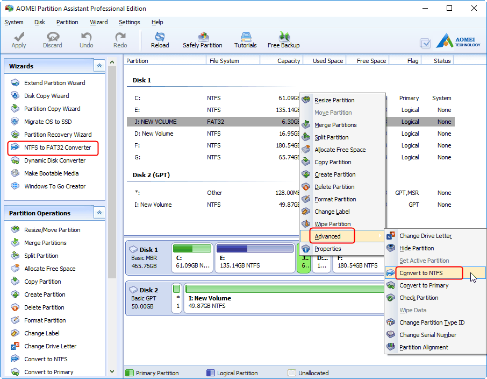Click the Partition Alignment icon in submenu
Image resolution: width=487 pixels, height=379 pixels.
pyautogui.click(x=391, y=347)
